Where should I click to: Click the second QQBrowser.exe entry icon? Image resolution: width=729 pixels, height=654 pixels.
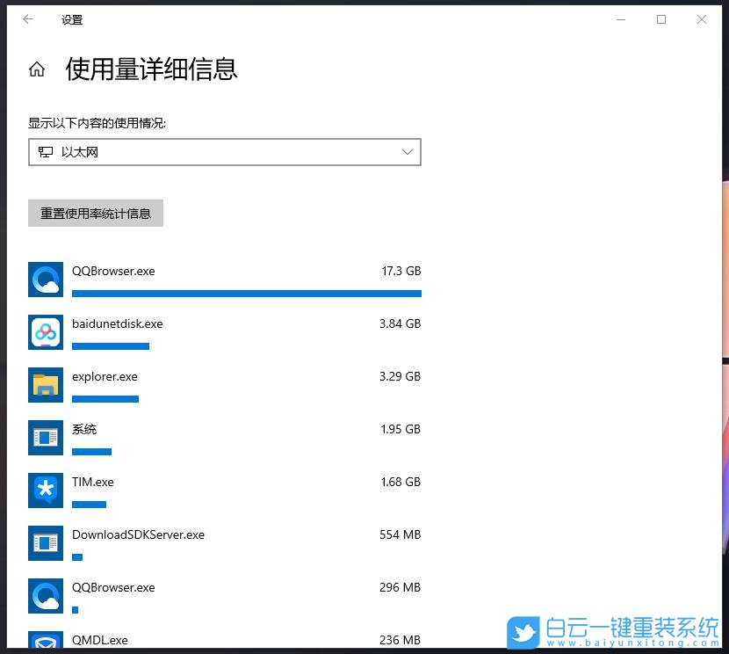[x=46, y=596]
